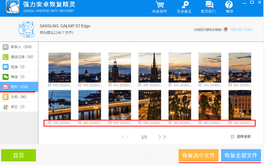Click the Android robot app logo
Image resolution: width=265 pixels, height=165 pixels.
point(13,6)
